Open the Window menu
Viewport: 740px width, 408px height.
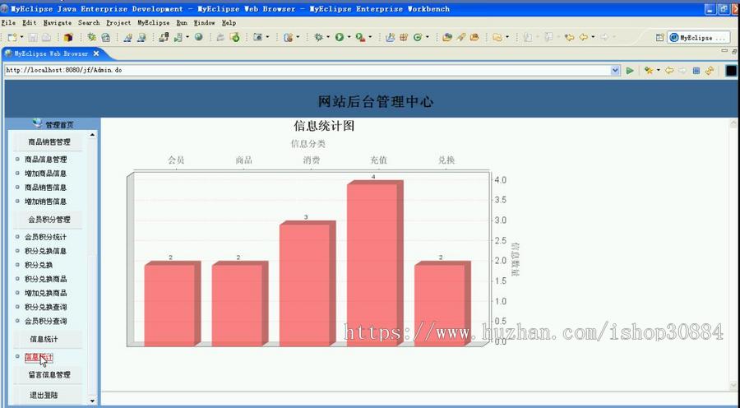(205, 22)
